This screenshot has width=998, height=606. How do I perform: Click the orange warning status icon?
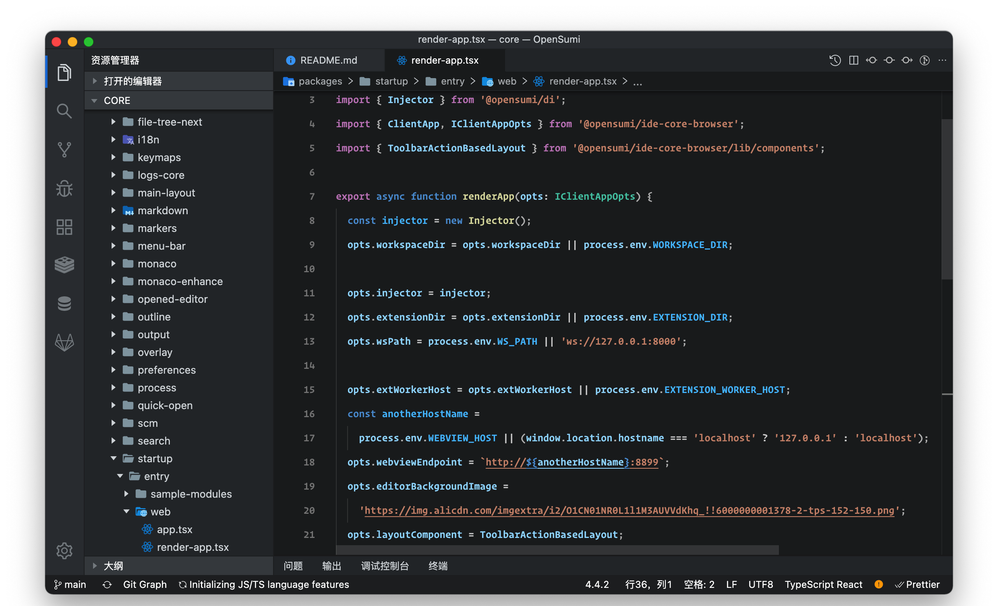878,584
